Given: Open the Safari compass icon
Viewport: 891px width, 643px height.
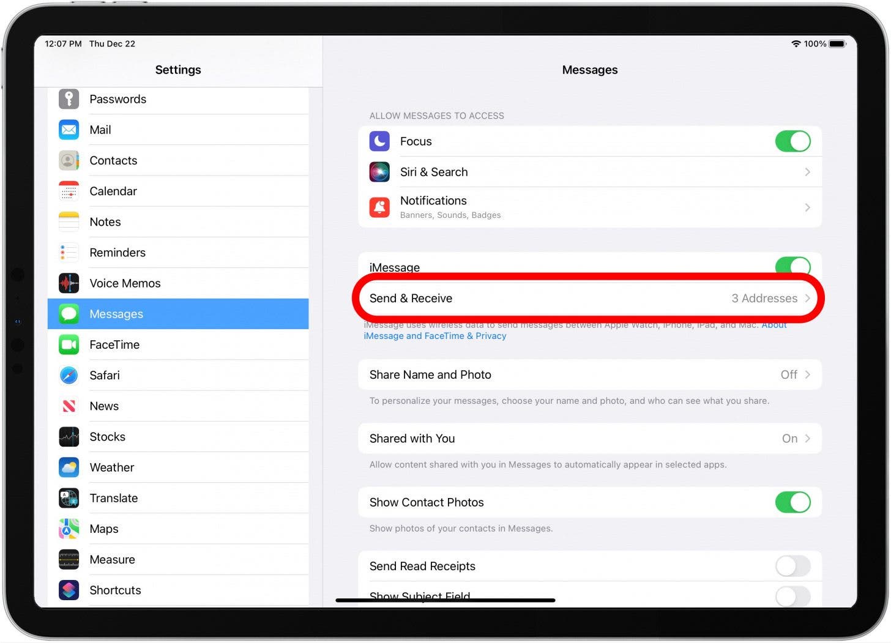Looking at the screenshot, I should click(69, 376).
